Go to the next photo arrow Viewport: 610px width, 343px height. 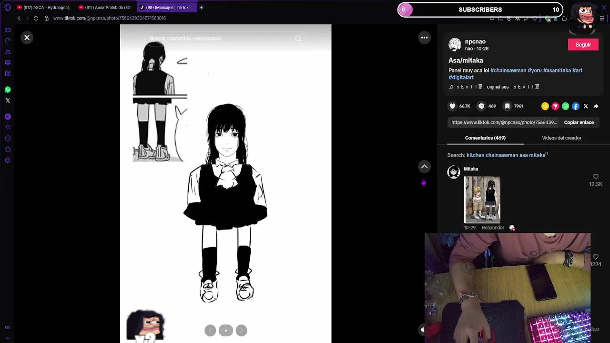241,331
